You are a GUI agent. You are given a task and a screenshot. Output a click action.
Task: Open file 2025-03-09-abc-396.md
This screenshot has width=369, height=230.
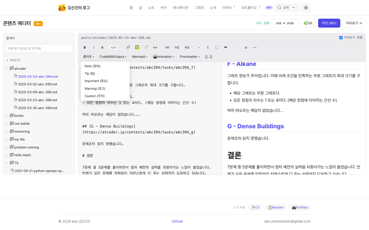click(x=37, y=92)
